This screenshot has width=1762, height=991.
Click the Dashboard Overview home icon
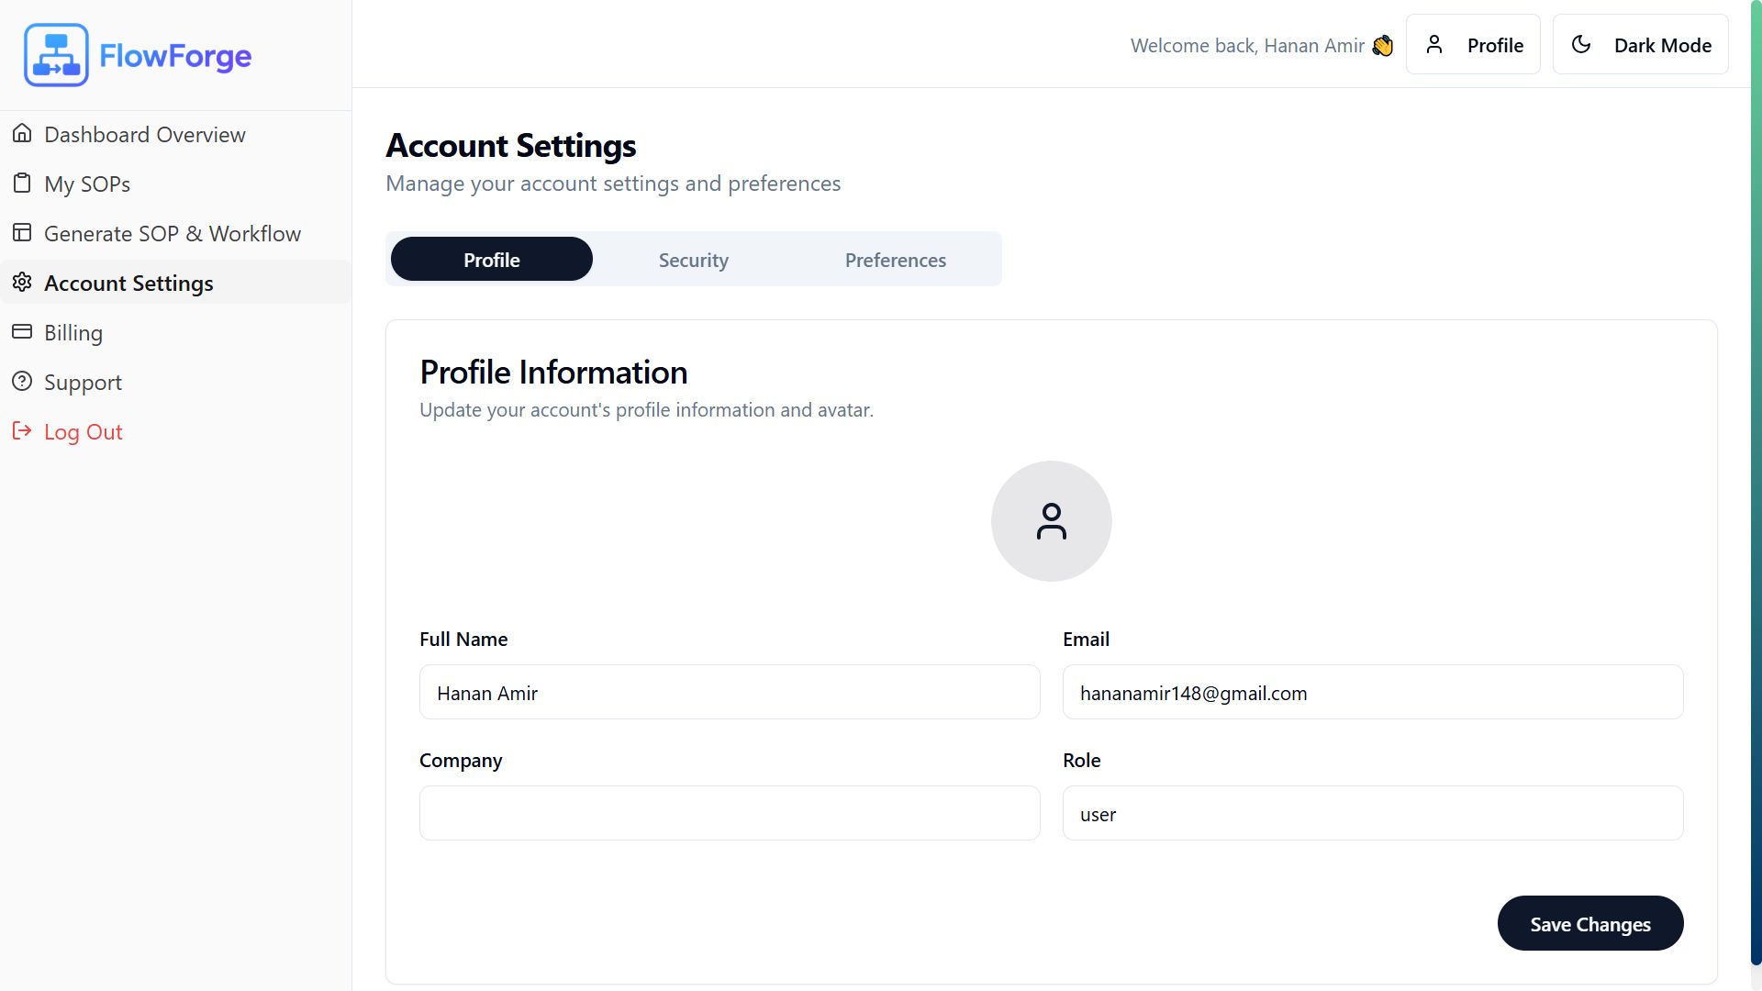(22, 134)
